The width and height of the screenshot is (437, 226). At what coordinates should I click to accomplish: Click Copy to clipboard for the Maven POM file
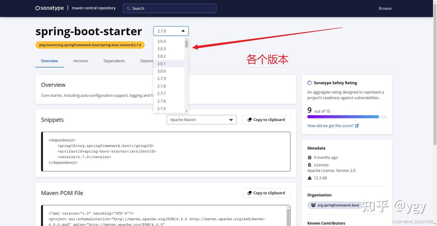coord(266,193)
